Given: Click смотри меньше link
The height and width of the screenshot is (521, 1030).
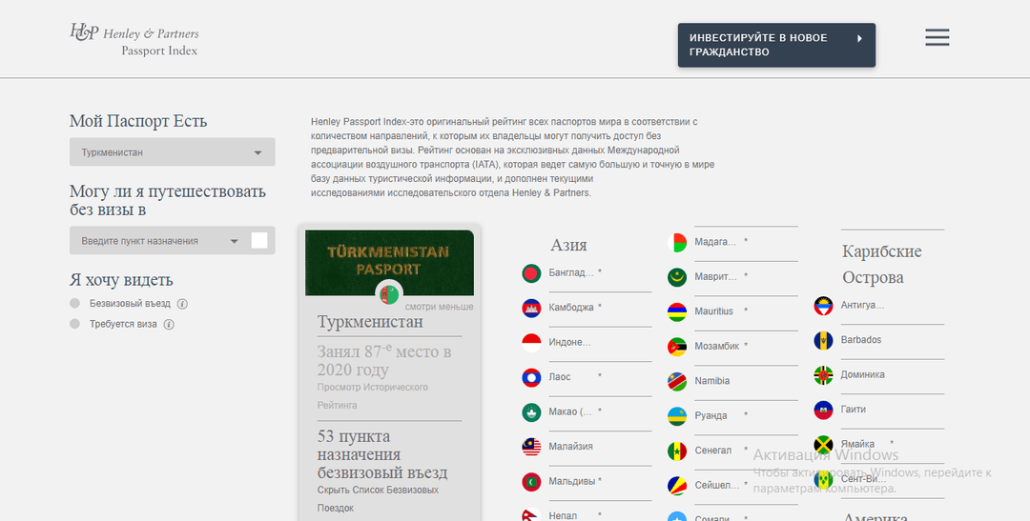Looking at the screenshot, I should (x=439, y=307).
